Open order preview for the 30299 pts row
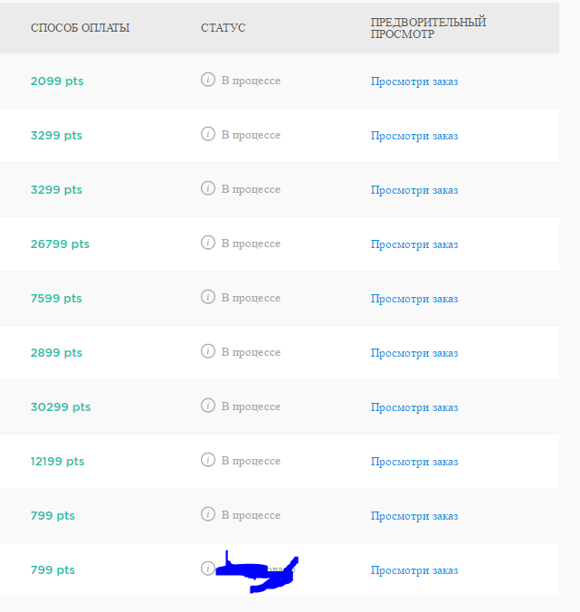Image resolution: width=580 pixels, height=612 pixels. coord(414,407)
